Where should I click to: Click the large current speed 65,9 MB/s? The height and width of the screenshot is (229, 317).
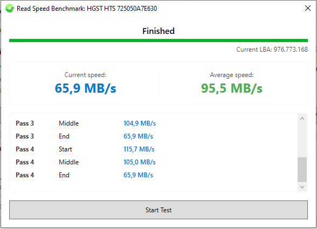pyautogui.click(x=85, y=88)
